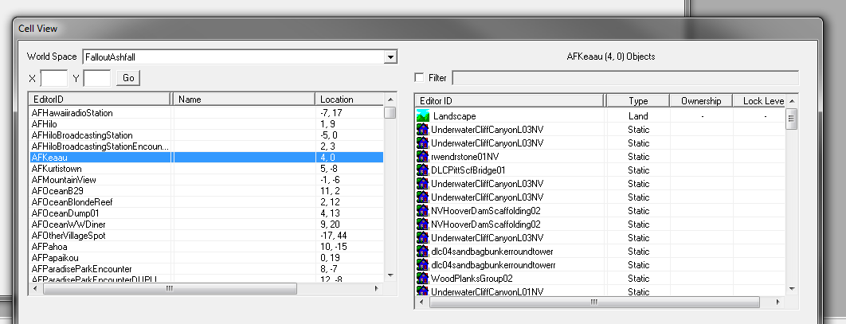
Task: Click the static icon beside DLCPittScfBridge01
Action: pos(423,170)
